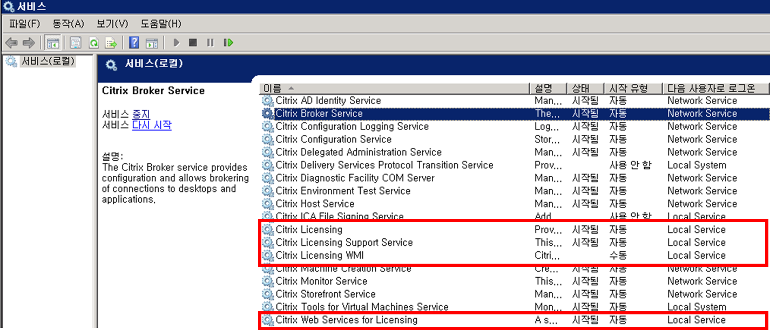770x330 pixels.
Task: Click the Pause Service icon
Action: pos(211,43)
